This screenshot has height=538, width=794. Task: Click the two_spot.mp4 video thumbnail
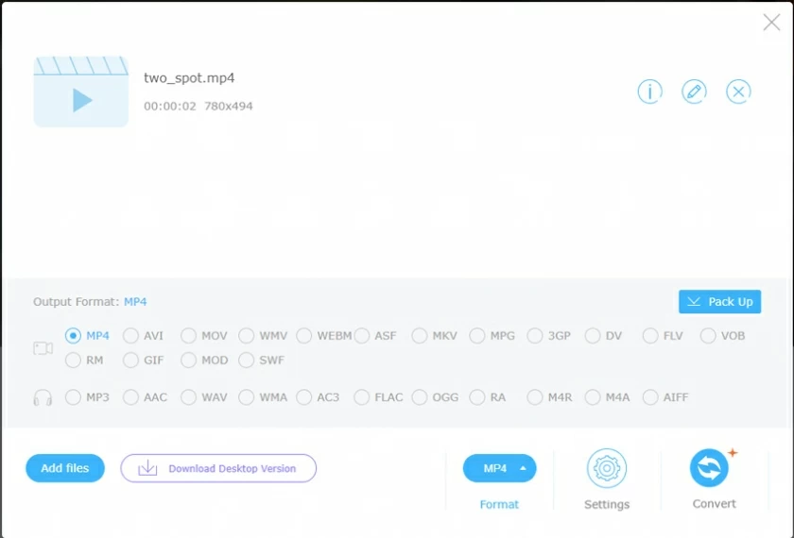81,92
